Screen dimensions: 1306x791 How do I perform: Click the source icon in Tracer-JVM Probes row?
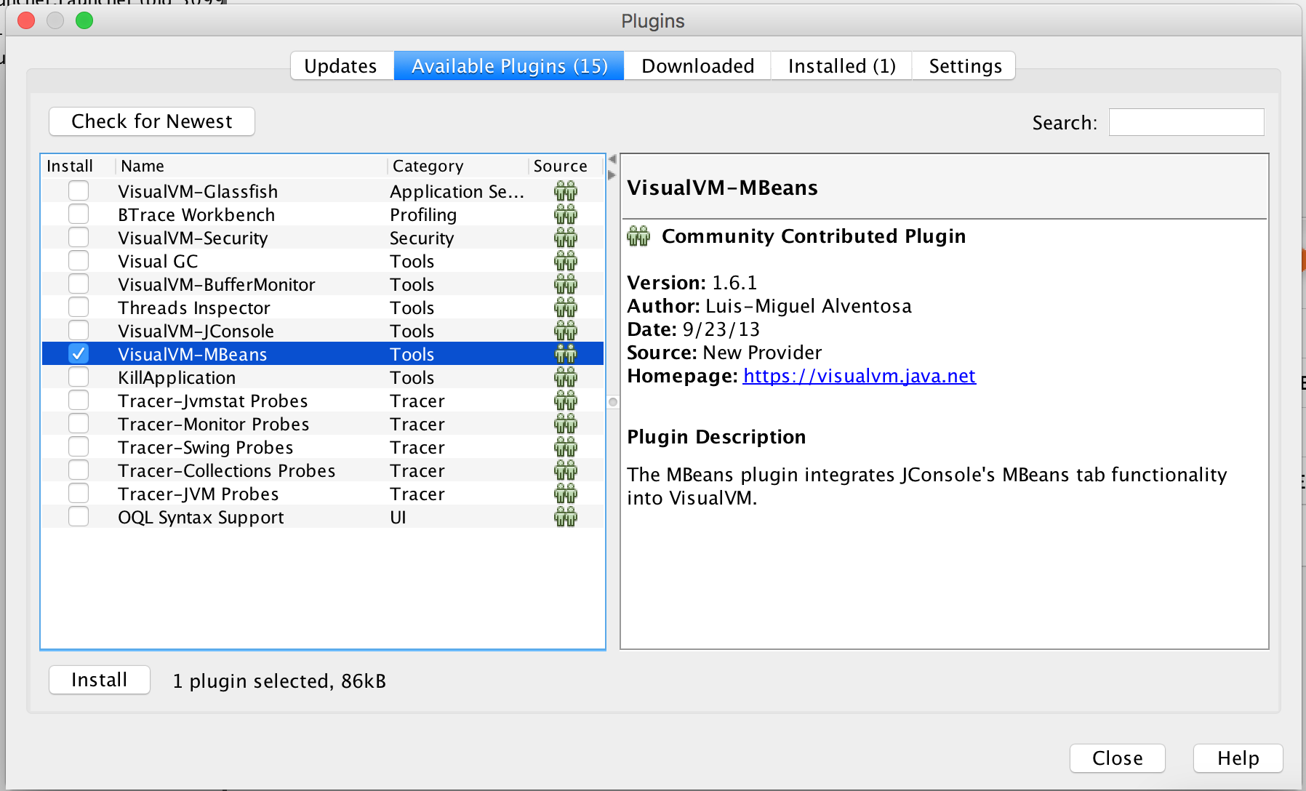565,494
